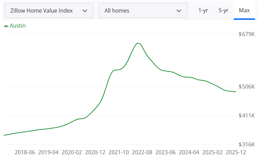Click the peak of the Austin line

137,43
